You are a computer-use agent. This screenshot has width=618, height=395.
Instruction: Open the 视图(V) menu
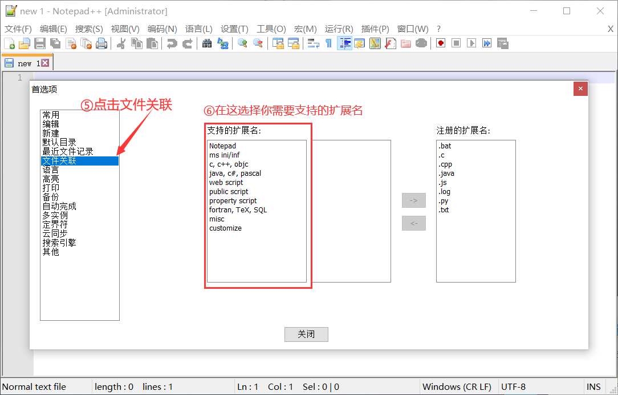(125, 29)
